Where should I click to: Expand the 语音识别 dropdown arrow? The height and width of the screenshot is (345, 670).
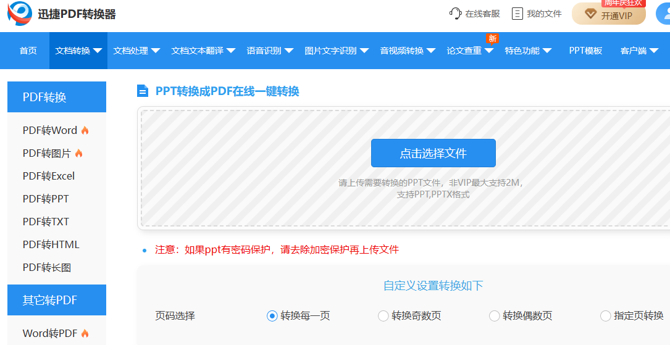[289, 51]
